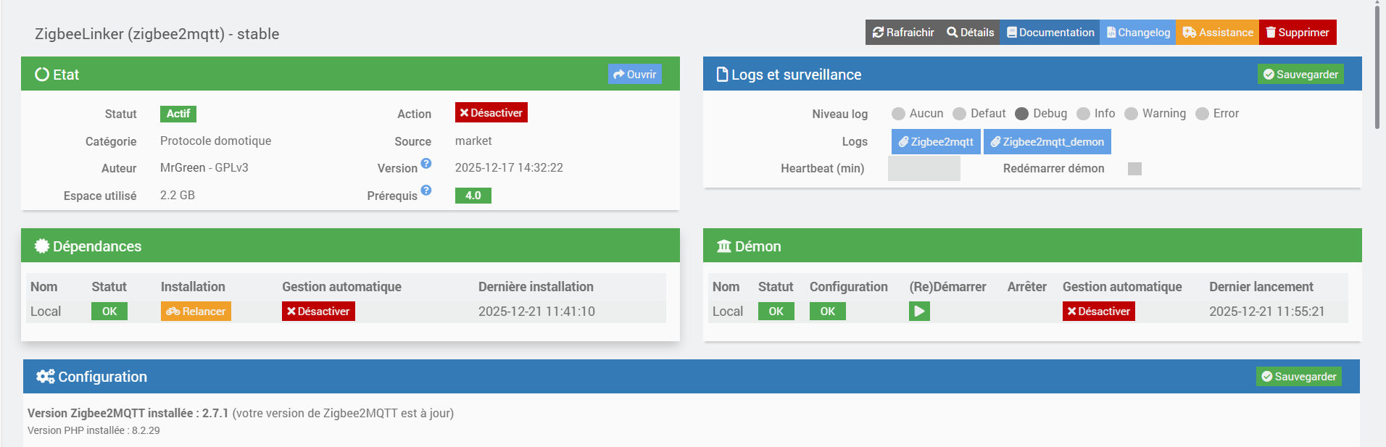The width and height of the screenshot is (1386, 447).
Task: Click the Actif status label
Action: pyautogui.click(x=178, y=114)
